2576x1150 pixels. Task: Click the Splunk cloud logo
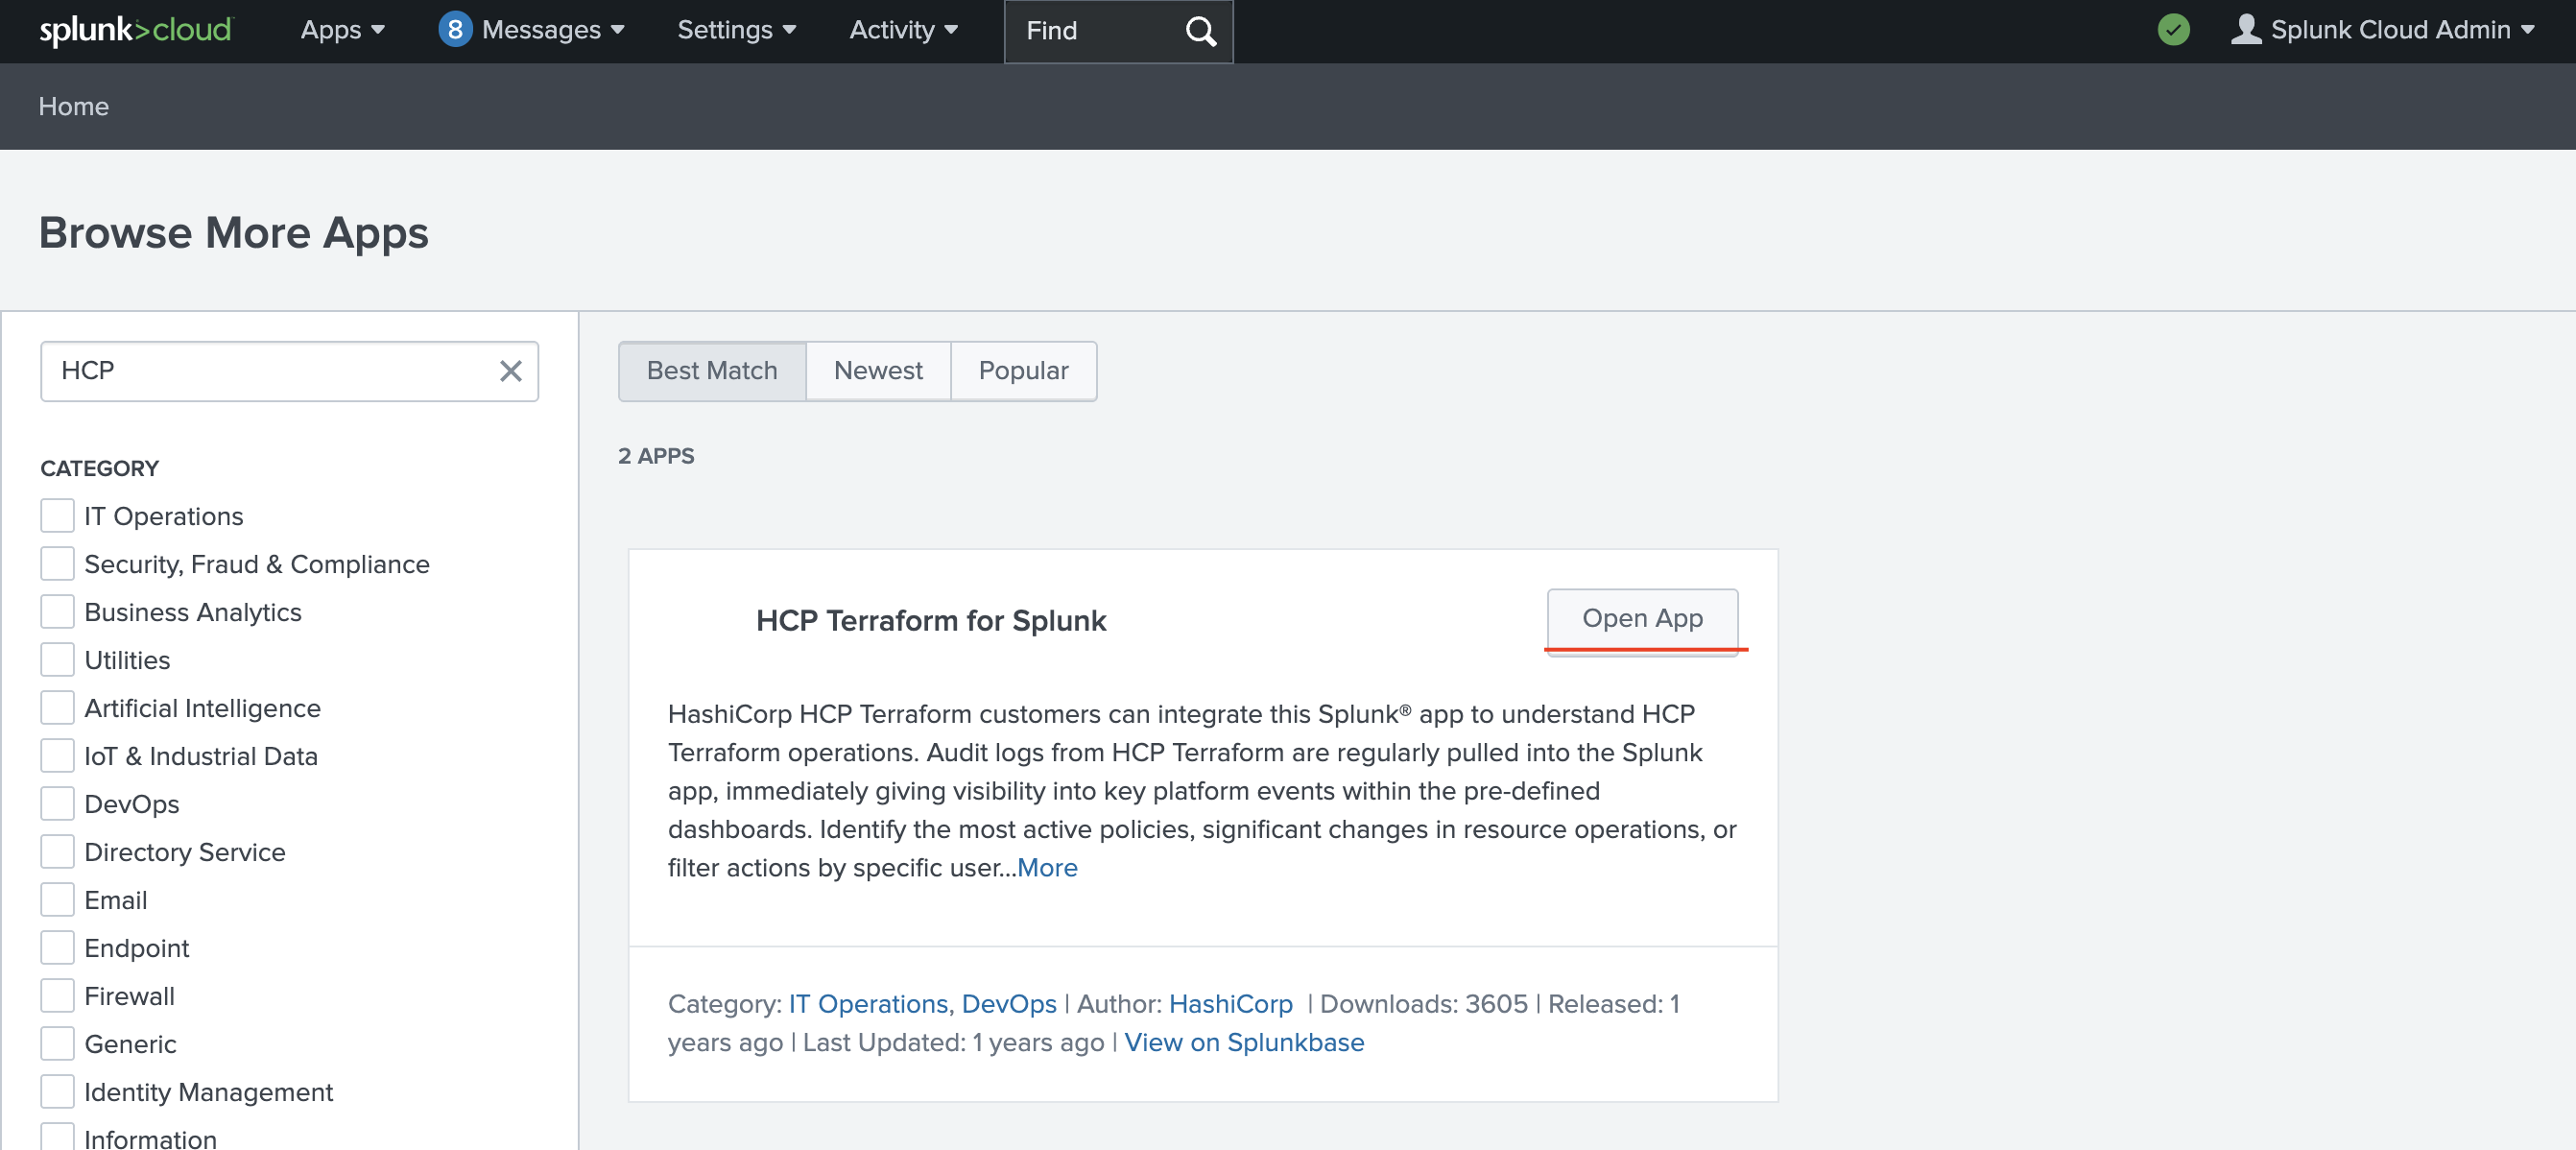(135, 30)
